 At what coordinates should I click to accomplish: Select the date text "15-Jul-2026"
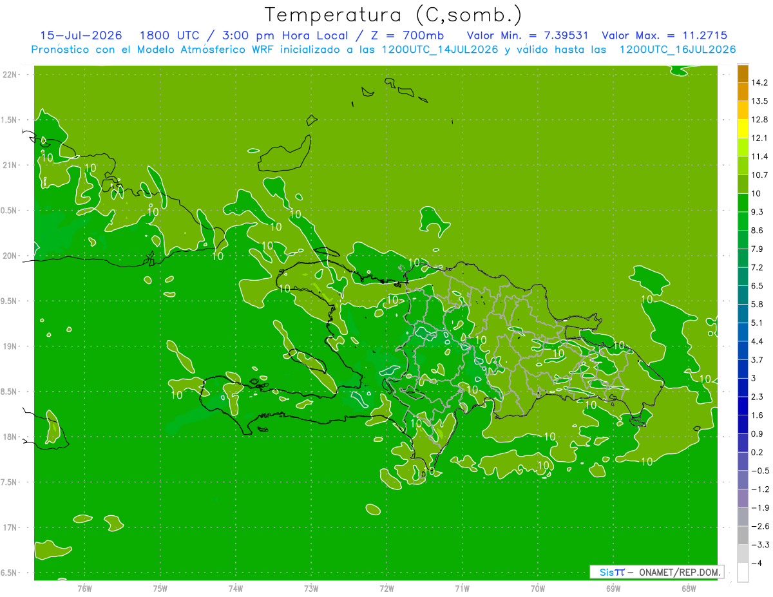coord(81,35)
